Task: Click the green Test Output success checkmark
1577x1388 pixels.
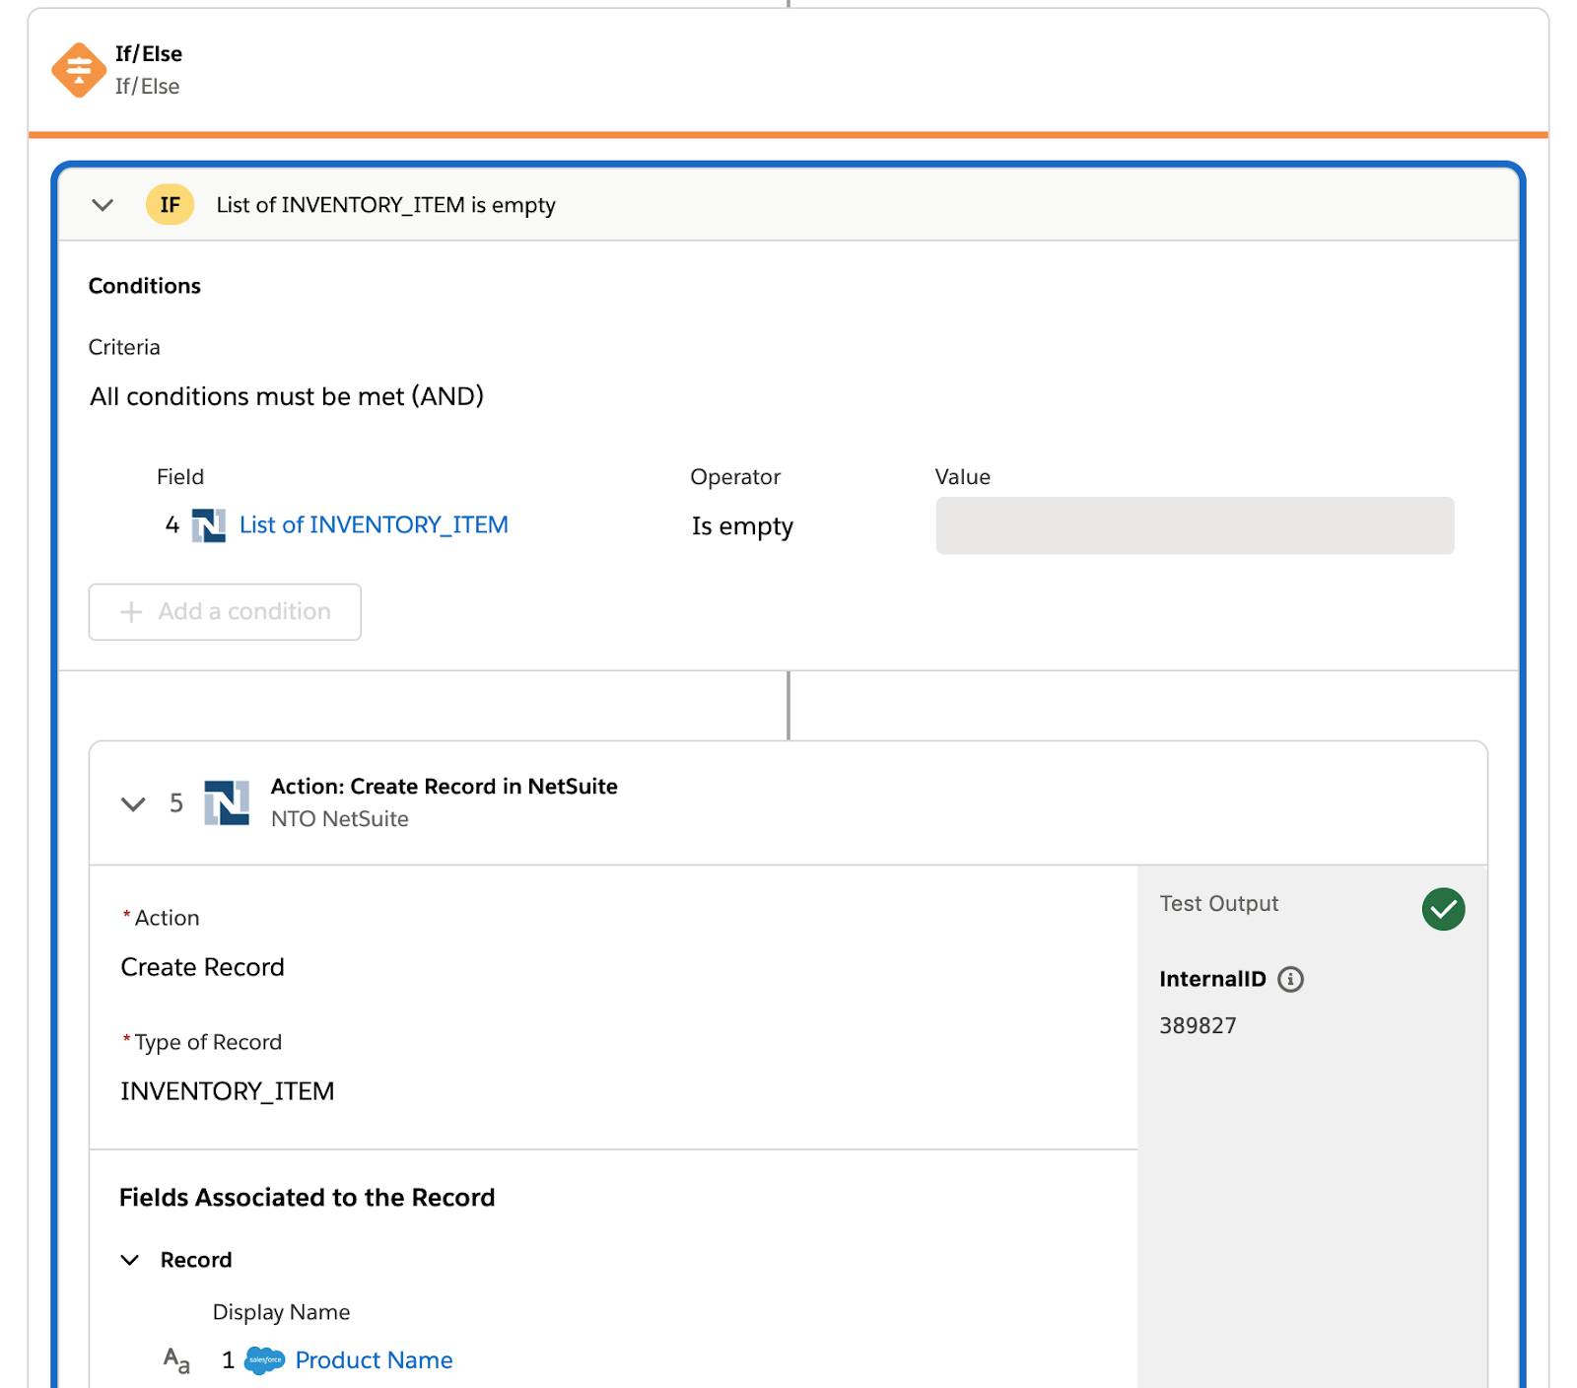Action: tap(1443, 909)
